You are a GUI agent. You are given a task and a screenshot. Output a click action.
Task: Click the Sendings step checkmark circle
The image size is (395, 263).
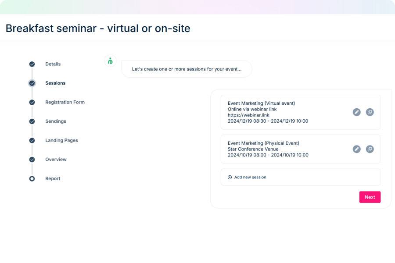tap(32, 121)
